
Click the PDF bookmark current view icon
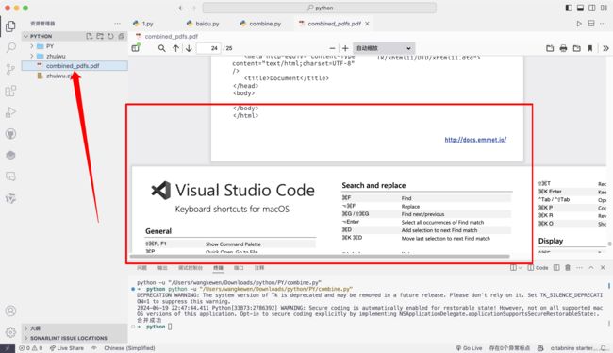[590, 48]
